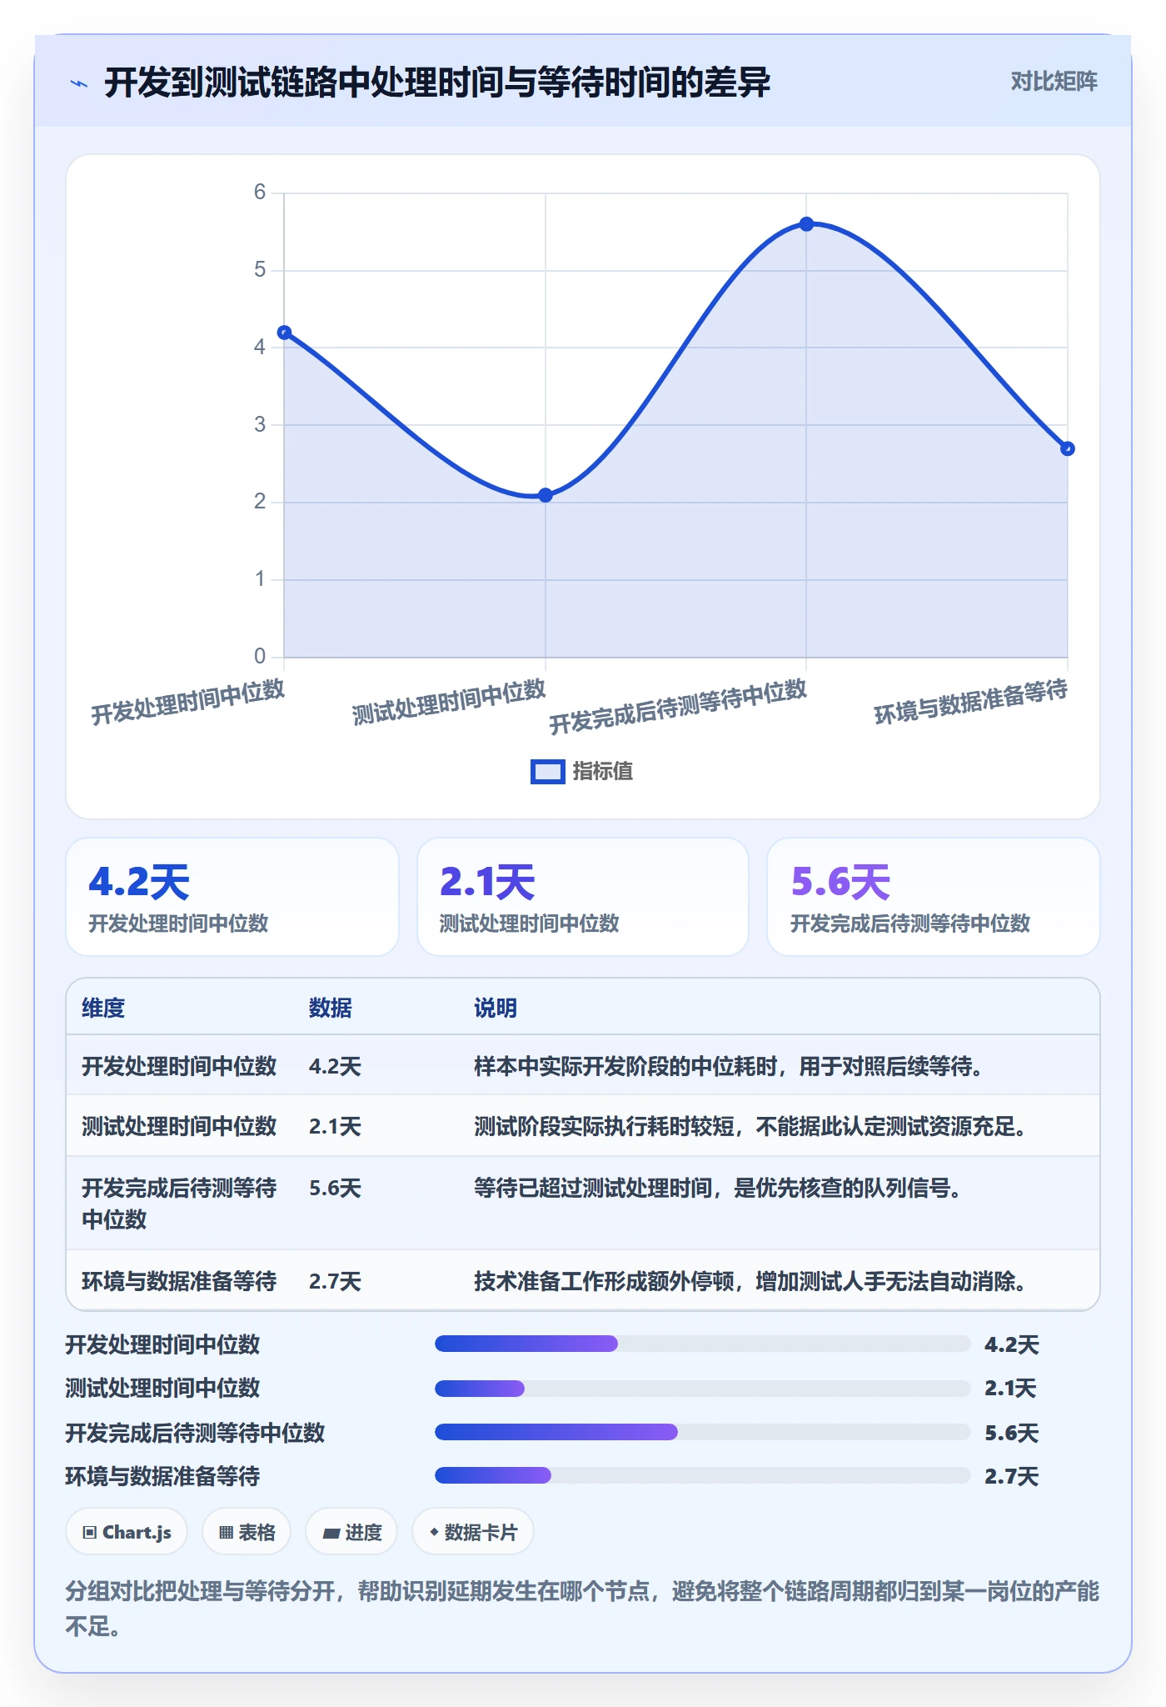Select table row 开发完成后待测等待中位数

tap(583, 1203)
